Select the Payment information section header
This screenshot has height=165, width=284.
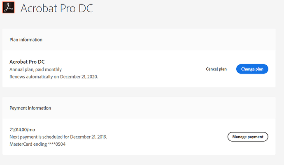(x=30, y=108)
